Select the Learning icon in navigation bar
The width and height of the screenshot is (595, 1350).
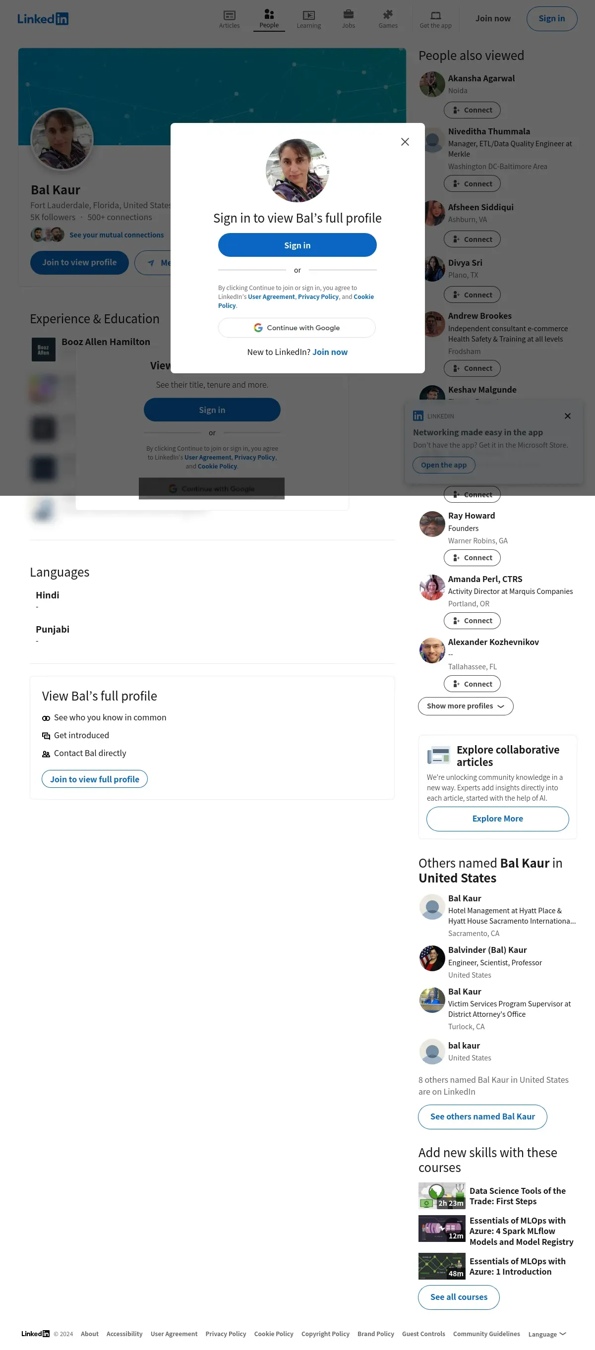[309, 15]
